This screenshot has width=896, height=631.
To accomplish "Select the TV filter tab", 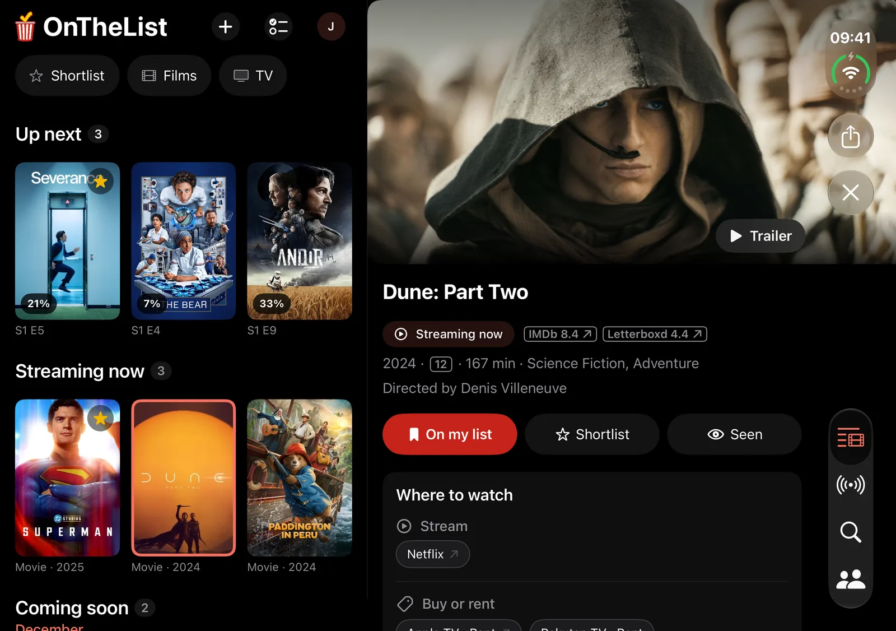I will tap(253, 76).
